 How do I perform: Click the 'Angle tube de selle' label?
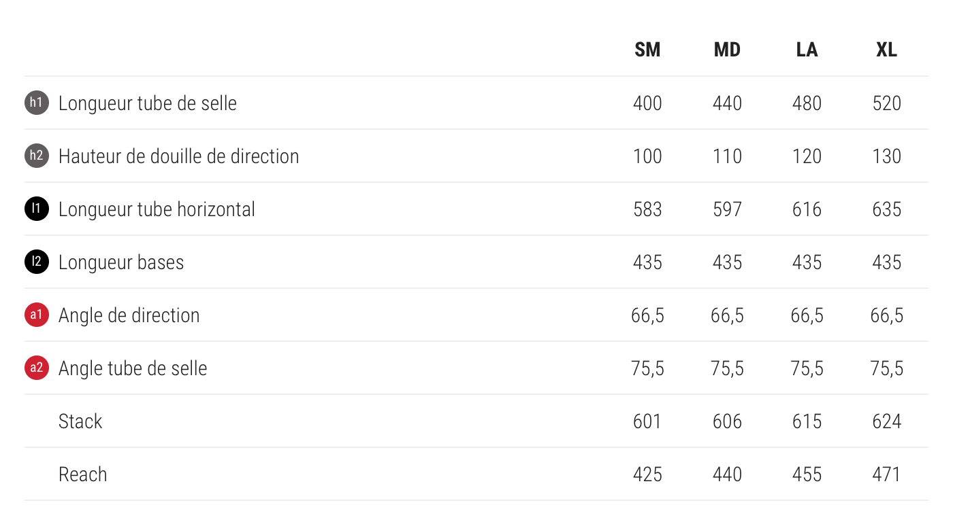coord(133,368)
